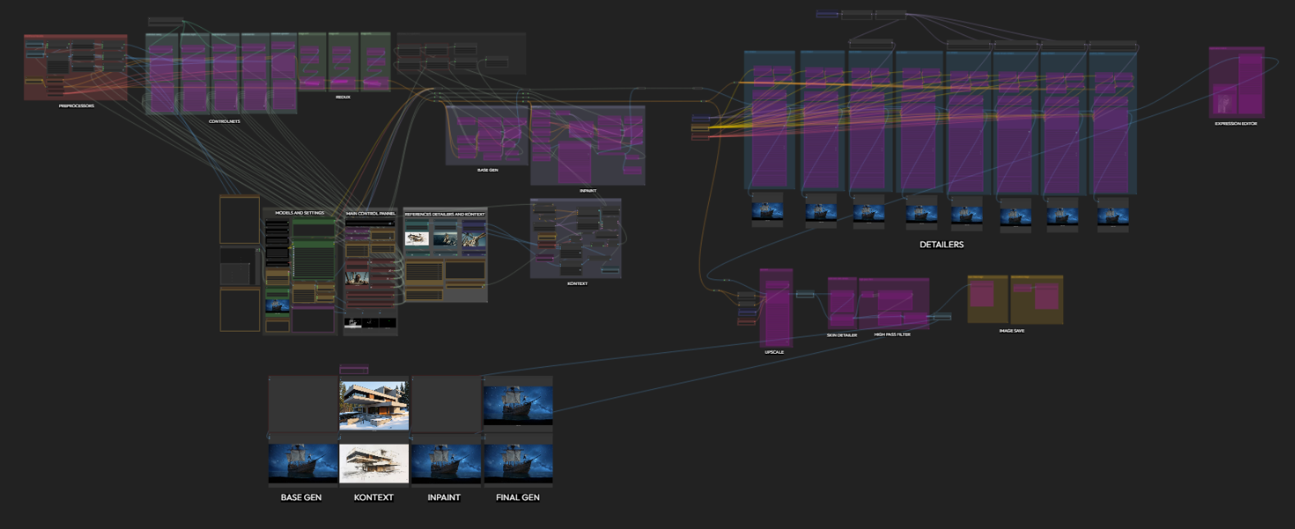The image size is (1295, 529).
Task: Select the yellow IMAGE SAVE node group
Action: pos(1015,300)
